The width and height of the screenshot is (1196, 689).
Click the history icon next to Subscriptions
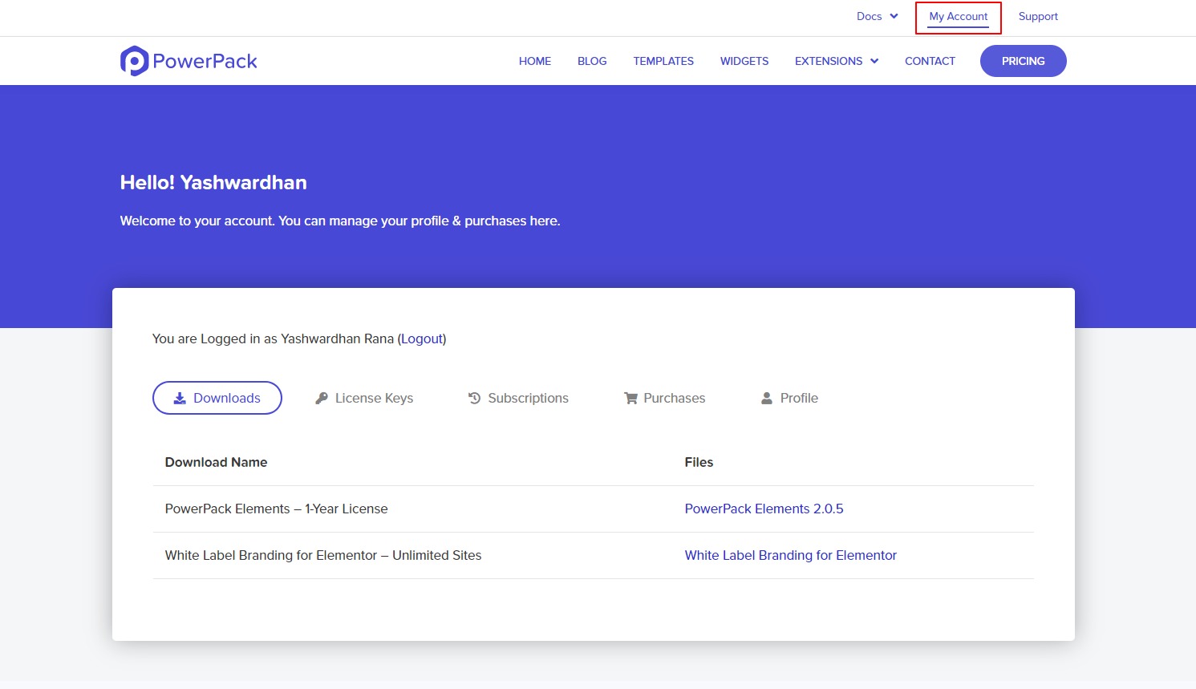tap(473, 397)
